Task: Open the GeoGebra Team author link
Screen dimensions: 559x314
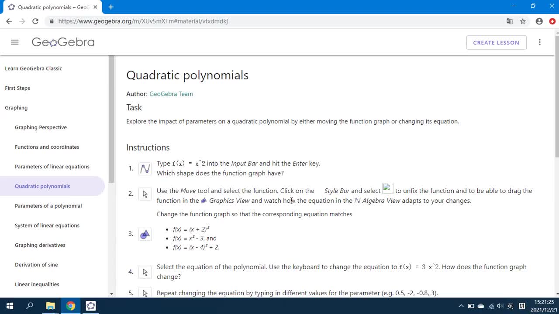Action: click(x=171, y=94)
